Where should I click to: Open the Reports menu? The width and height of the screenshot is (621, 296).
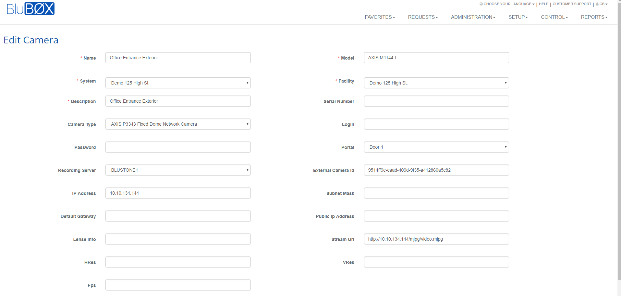point(594,17)
